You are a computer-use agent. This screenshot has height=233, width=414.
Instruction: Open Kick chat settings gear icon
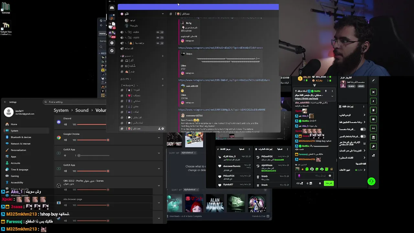coord(320,183)
